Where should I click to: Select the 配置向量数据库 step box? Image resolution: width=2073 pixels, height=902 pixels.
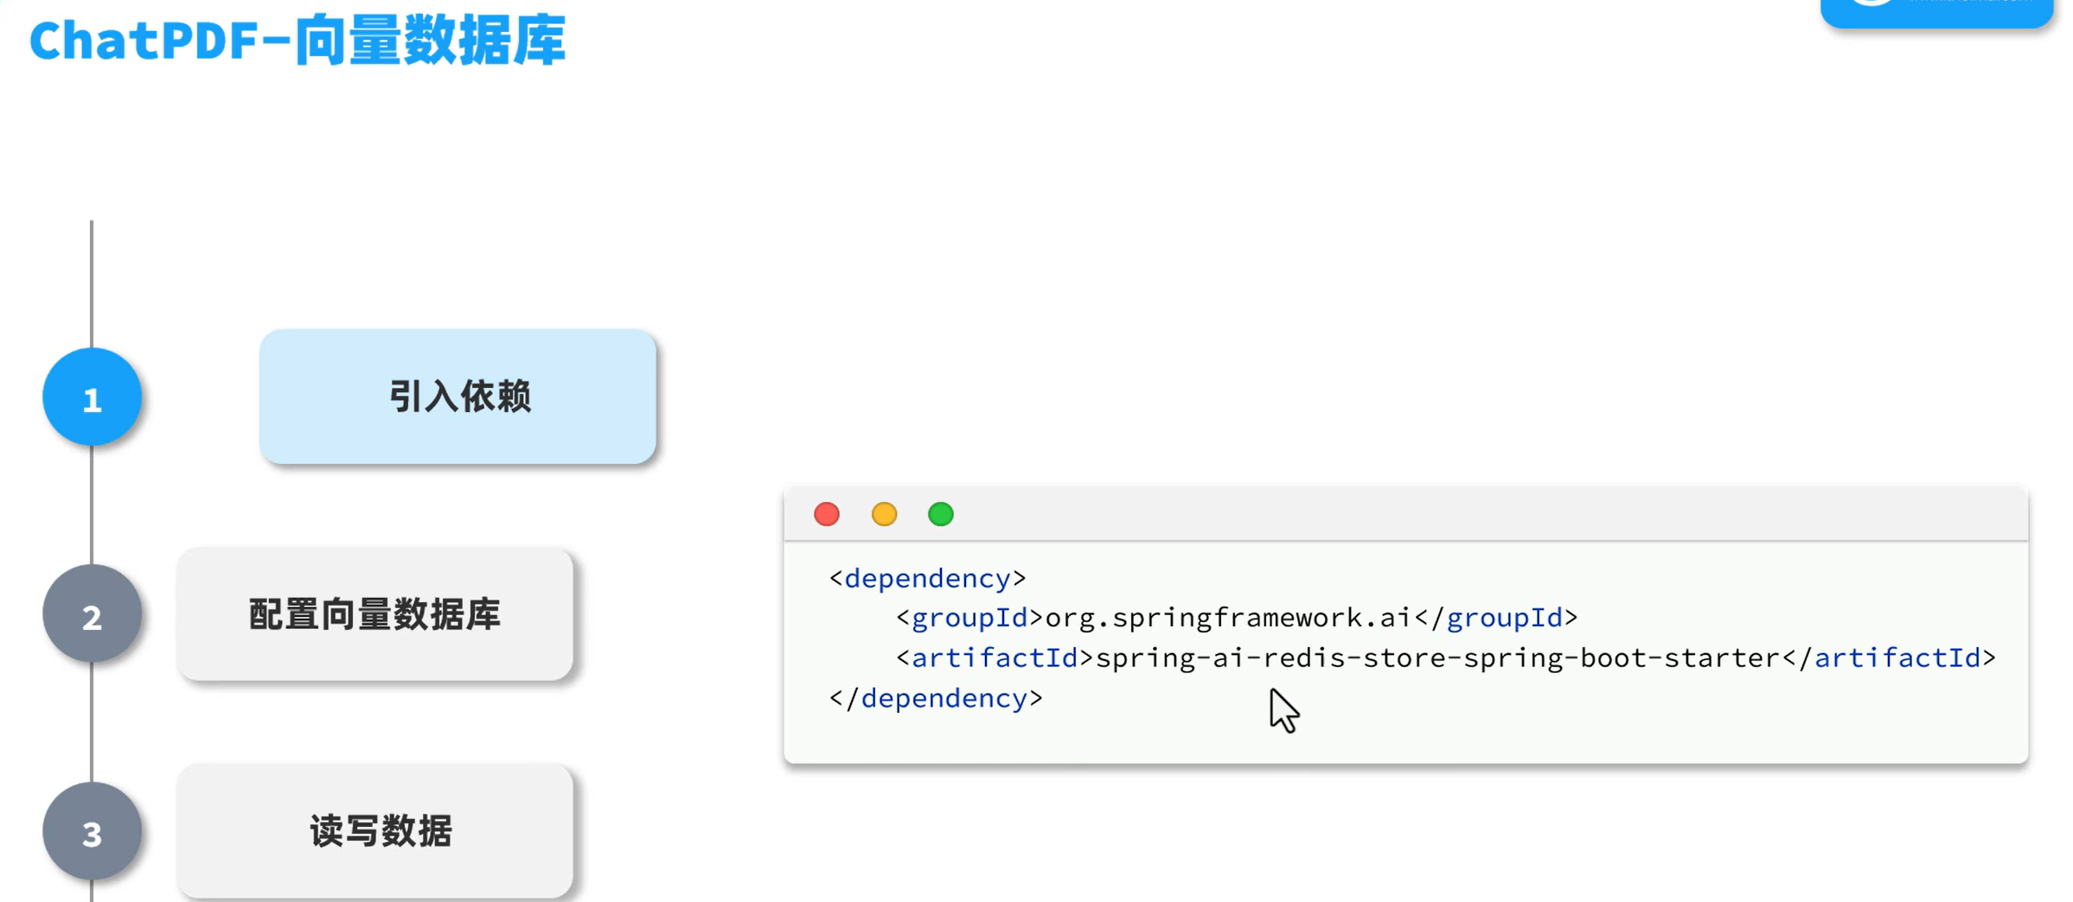tap(374, 614)
